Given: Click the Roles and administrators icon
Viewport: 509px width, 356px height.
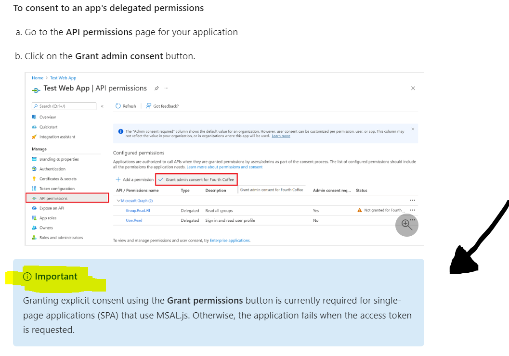Looking at the screenshot, I should (34, 237).
